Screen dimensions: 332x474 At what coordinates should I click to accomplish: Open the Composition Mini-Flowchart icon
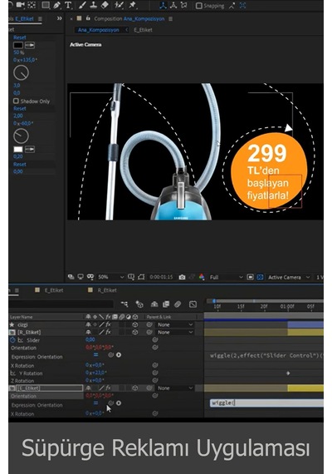[x=124, y=304]
